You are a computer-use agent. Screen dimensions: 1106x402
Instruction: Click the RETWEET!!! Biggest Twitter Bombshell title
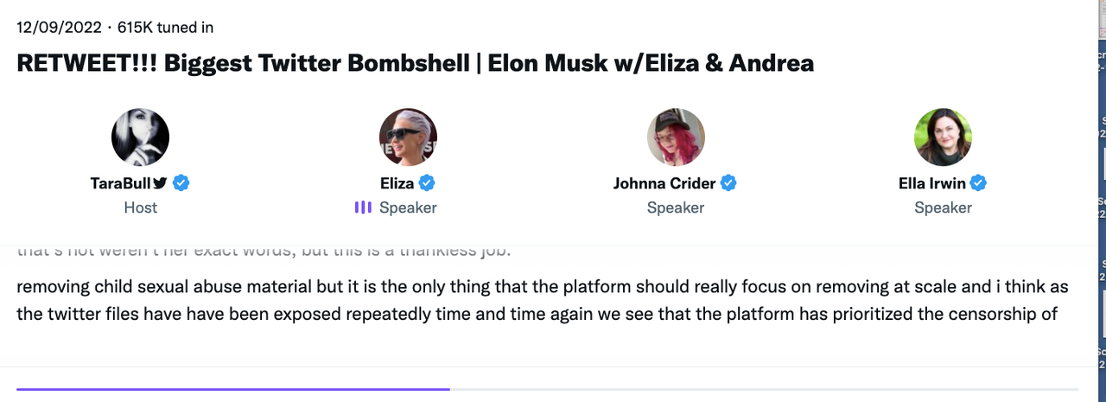[416, 63]
